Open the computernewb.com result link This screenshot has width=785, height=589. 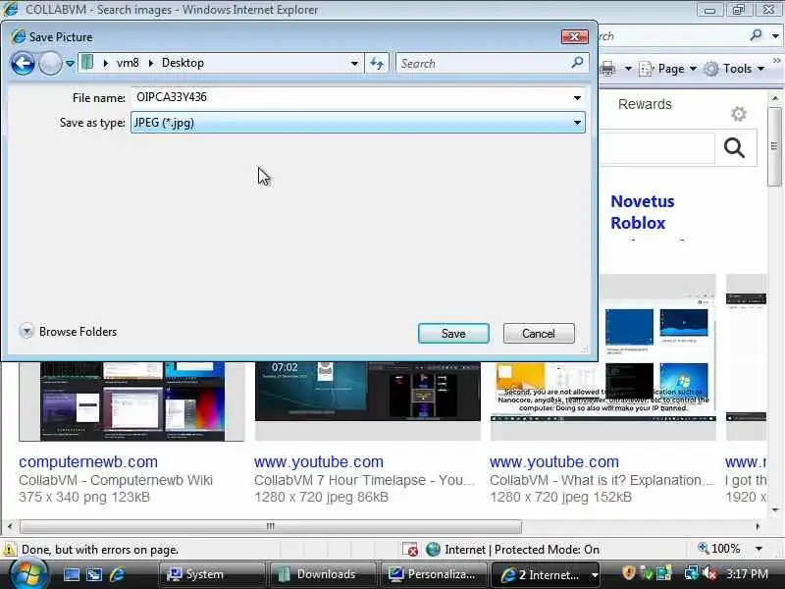click(88, 461)
